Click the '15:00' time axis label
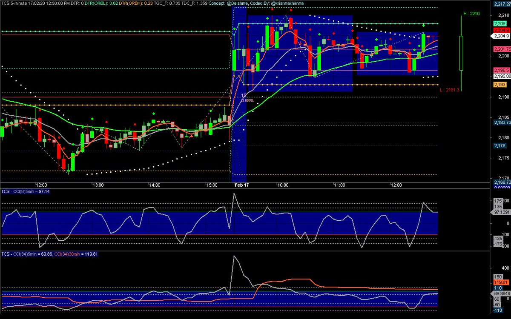 point(211,185)
